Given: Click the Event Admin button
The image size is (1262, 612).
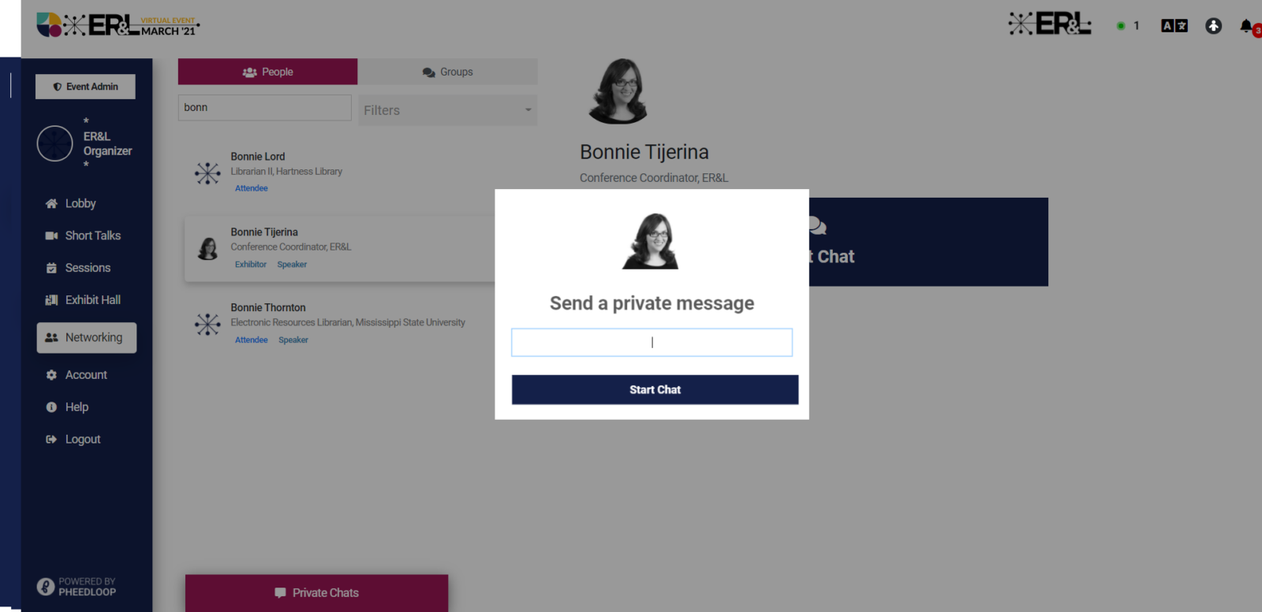Looking at the screenshot, I should tap(85, 87).
